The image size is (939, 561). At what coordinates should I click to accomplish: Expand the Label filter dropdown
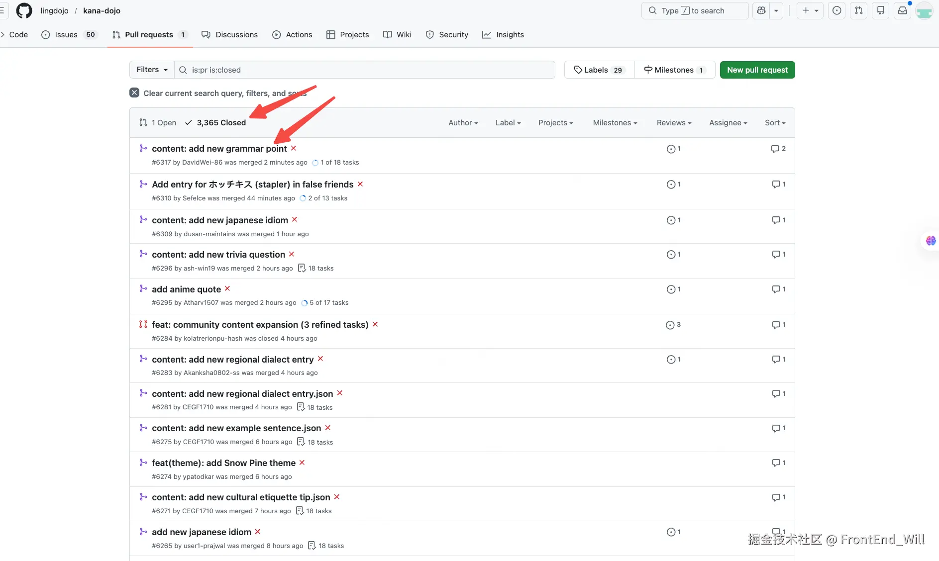508,122
